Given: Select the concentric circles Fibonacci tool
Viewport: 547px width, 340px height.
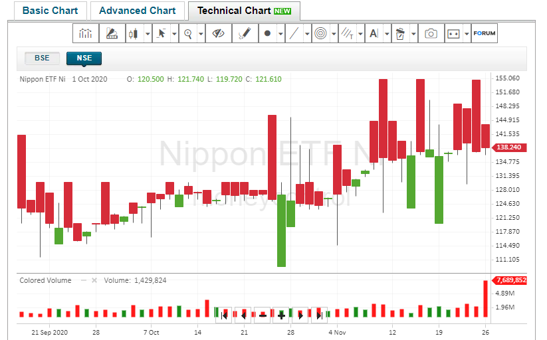Looking at the screenshot, I should [x=320, y=33].
